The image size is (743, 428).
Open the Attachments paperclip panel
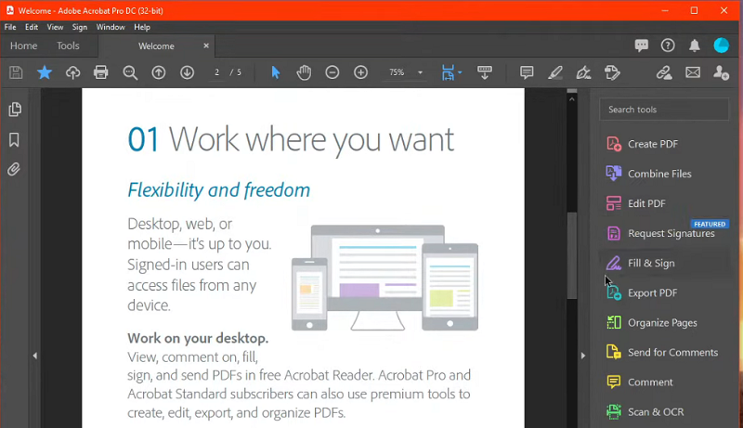[14, 169]
